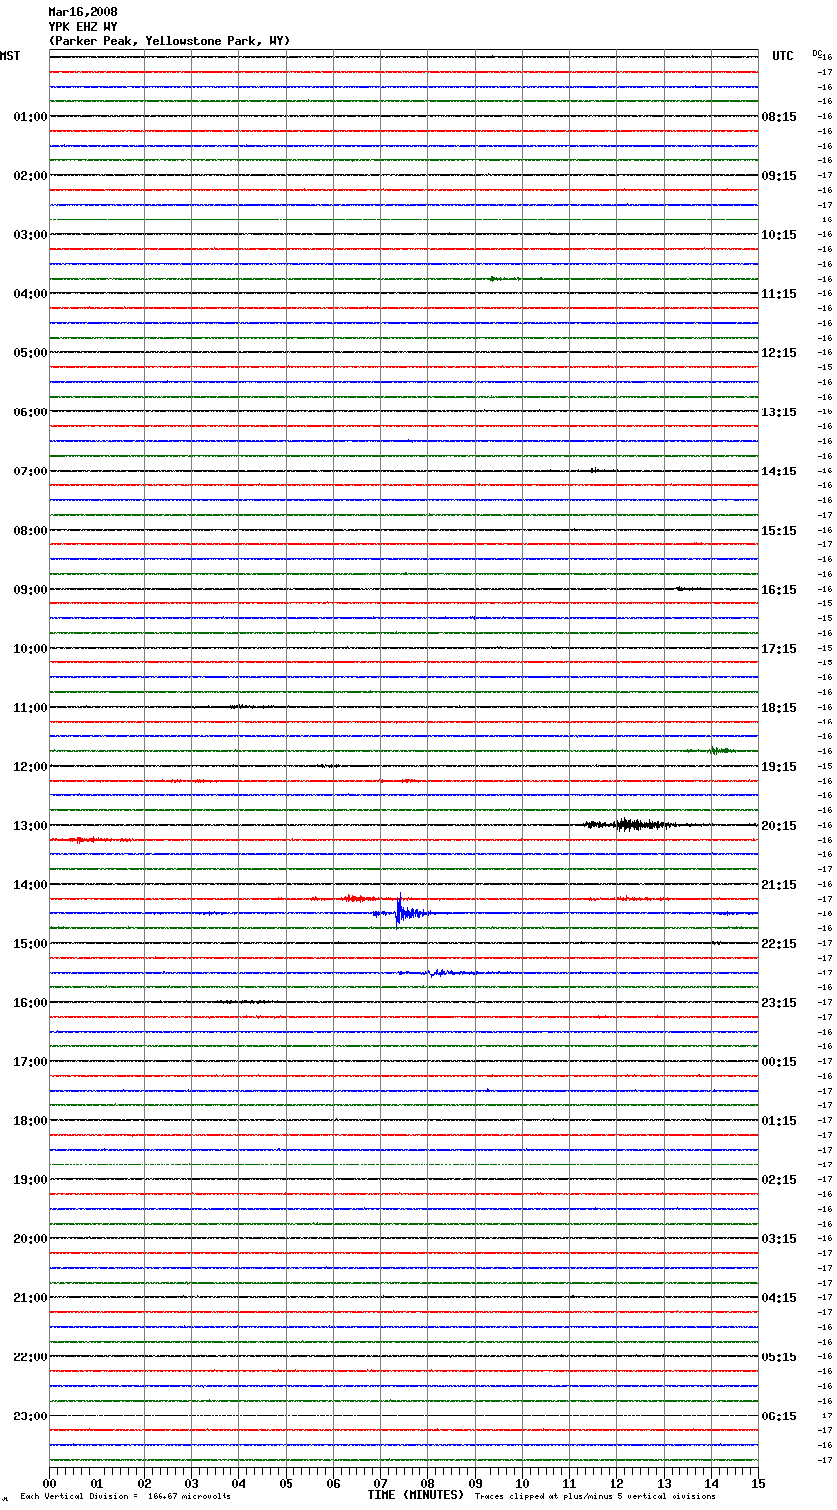Click the 04:00 MST time label
This screenshot has height=1510, width=837.
[x=31, y=294]
